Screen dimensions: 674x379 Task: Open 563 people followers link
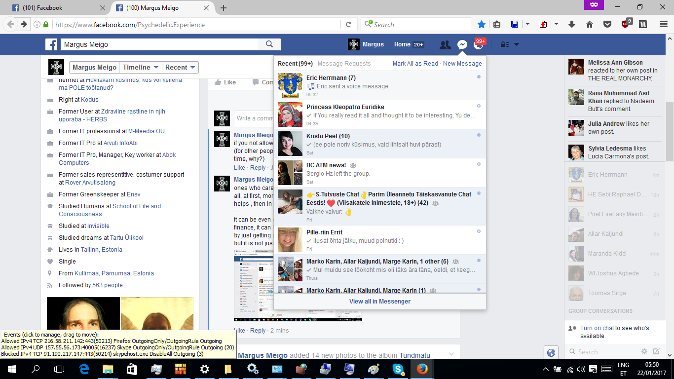pos(108,285)
